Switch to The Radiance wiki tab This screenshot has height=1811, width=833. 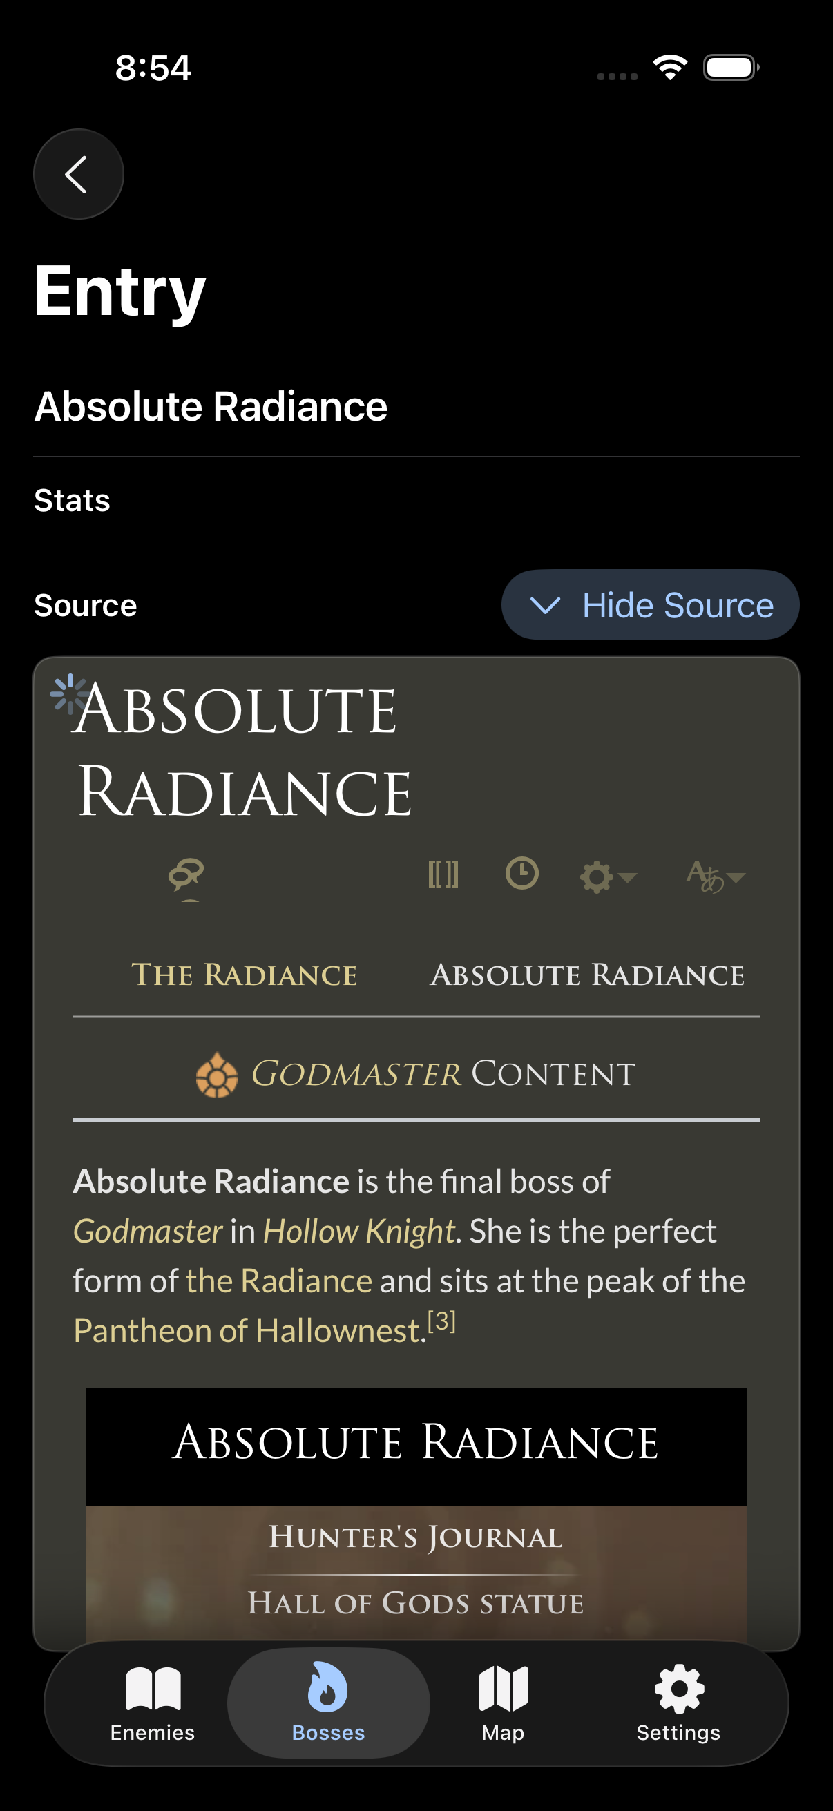[x=244, y=975]
